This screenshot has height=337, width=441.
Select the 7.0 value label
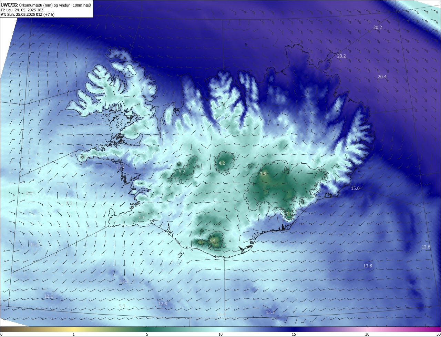tap(141, 218)
